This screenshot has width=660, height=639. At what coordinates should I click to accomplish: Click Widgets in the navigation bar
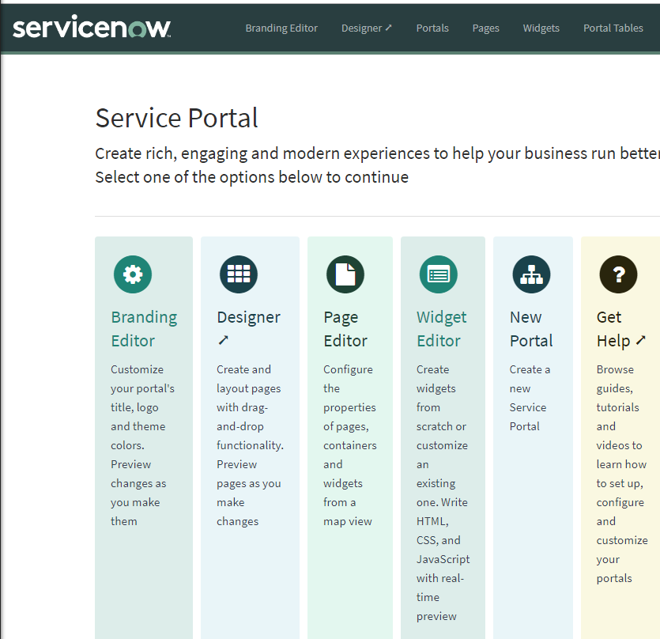[541, 28]
